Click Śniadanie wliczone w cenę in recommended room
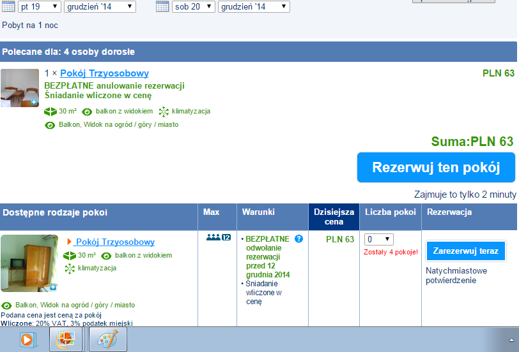The width and height of the screenshot is (519, 352). (98, 96)
